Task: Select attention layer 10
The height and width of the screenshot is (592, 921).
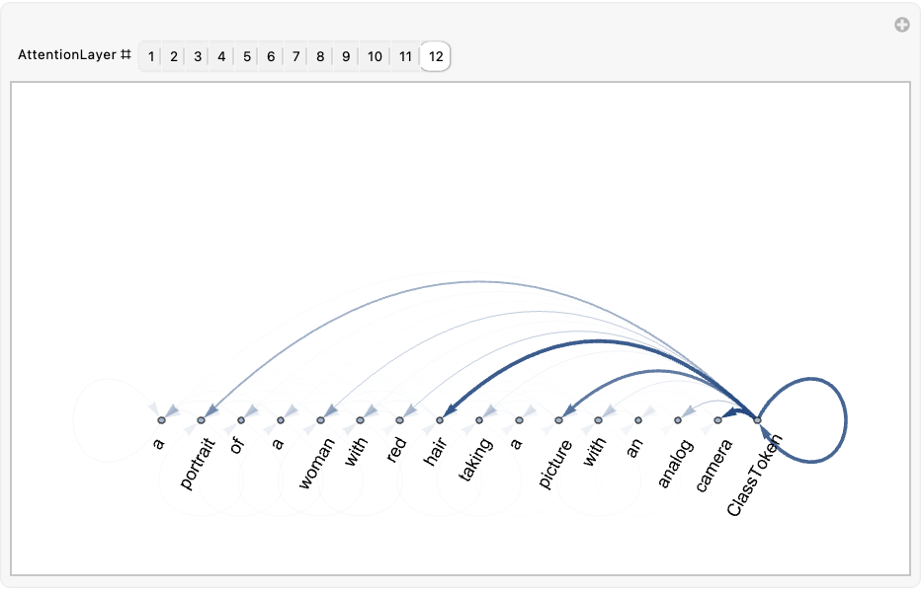Action: 375,56
